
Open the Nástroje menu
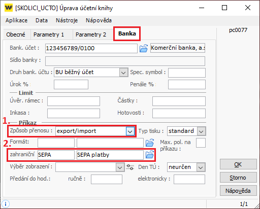pyautogui.click(x=67, y=20)
